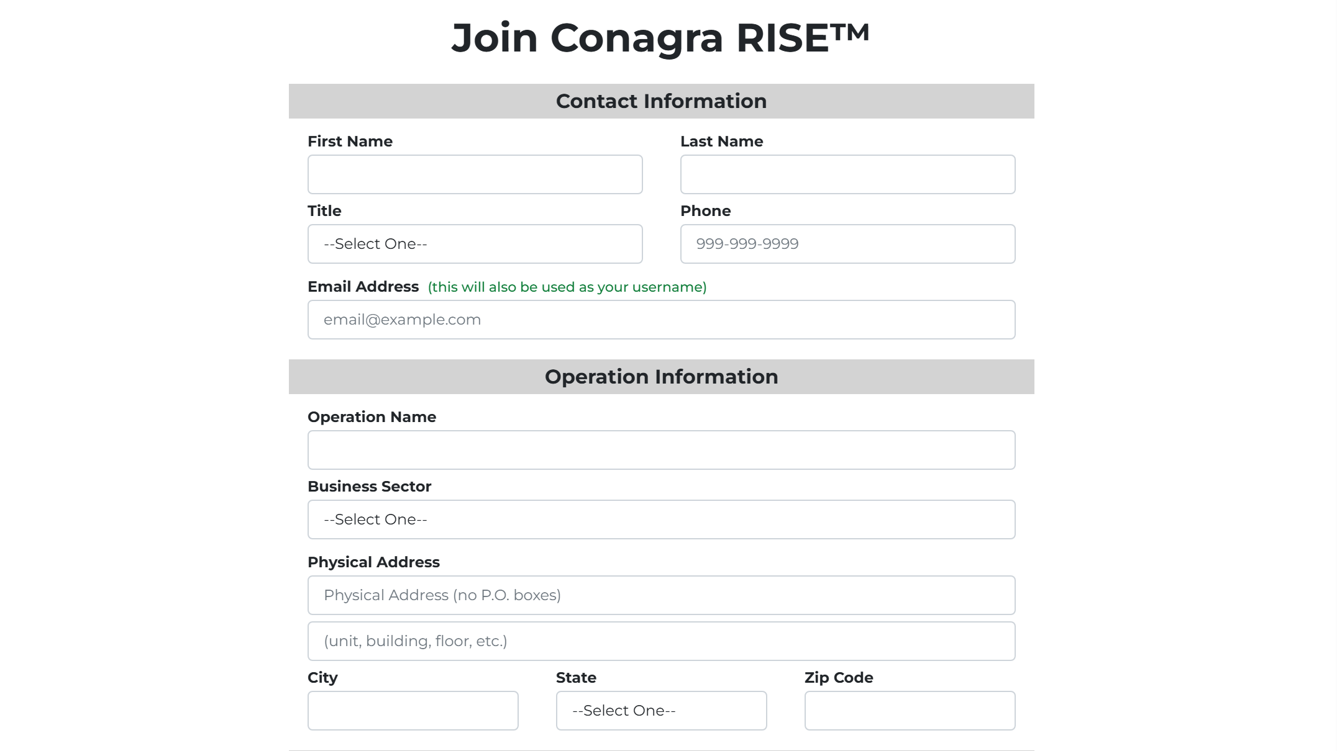
Task: Click the Email Address input field
Action: 661,319
